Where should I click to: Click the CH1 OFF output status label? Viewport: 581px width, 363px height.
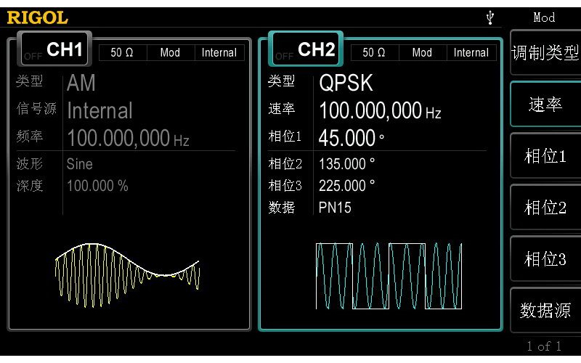[x=33, y=57]
